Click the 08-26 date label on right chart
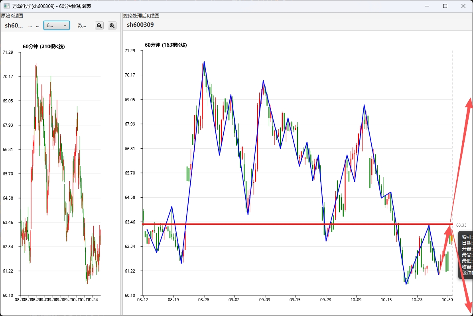 coord(204,300)
